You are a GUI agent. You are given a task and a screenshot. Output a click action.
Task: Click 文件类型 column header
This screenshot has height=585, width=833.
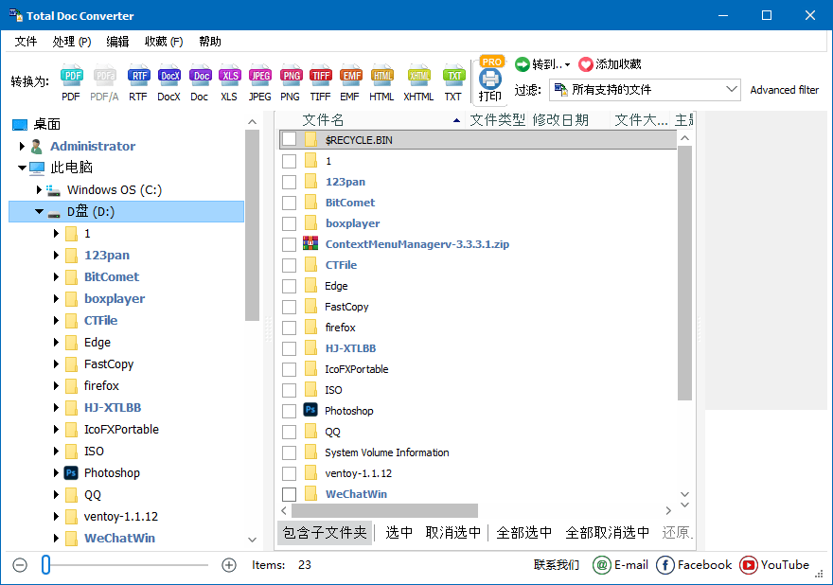pos(497,120)
